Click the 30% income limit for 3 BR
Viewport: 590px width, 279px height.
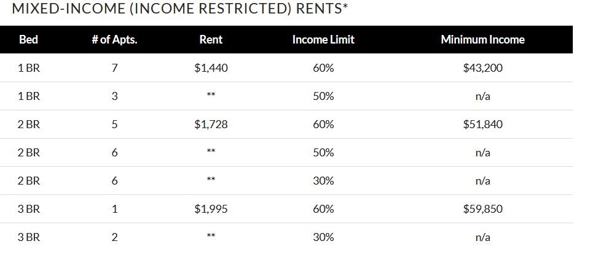click(323, 237)
